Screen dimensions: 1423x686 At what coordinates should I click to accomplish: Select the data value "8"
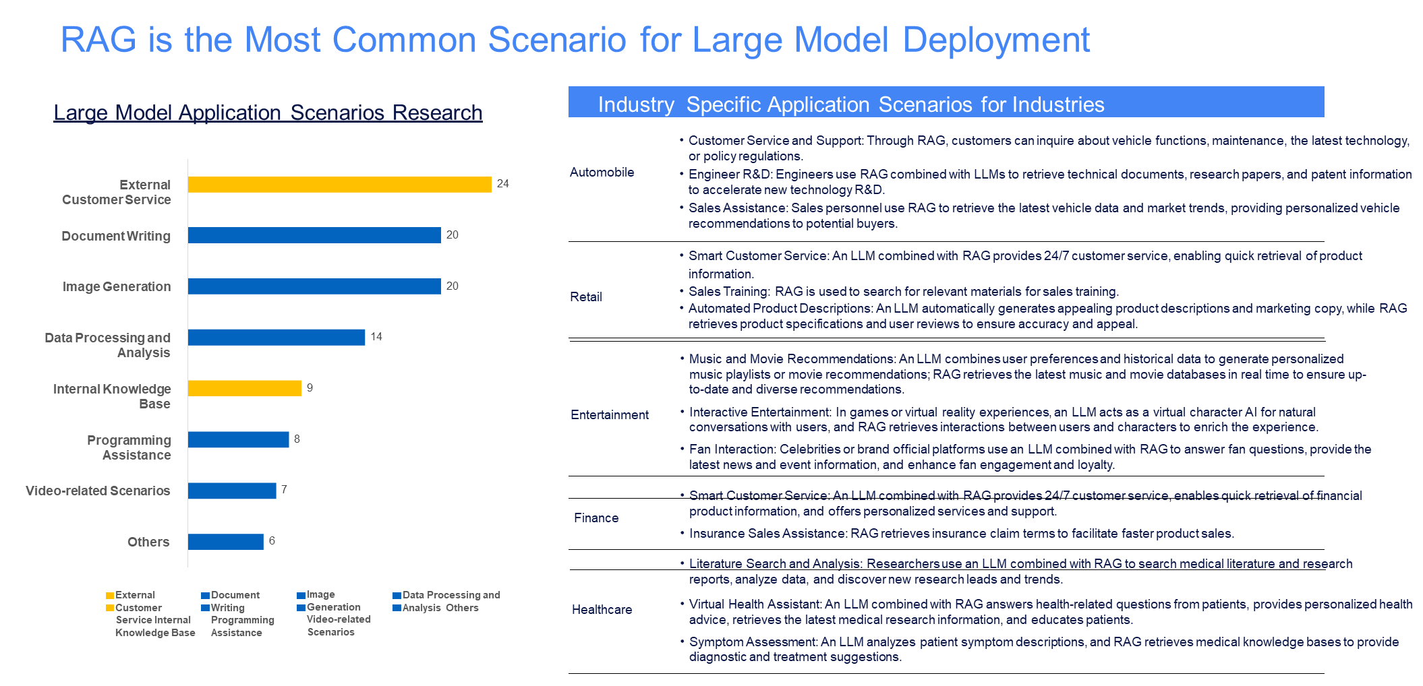[x=297, y=439]
